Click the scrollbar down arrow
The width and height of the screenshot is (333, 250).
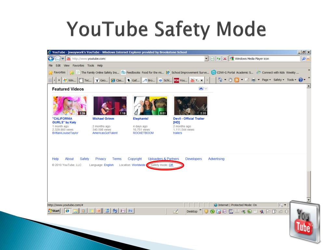(x=309, y=200)
